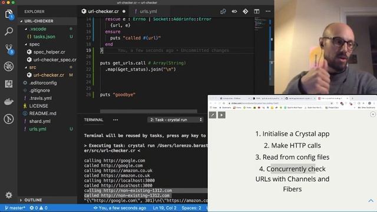
Task: Click the browser address bar in slides window
Action: 279,103
